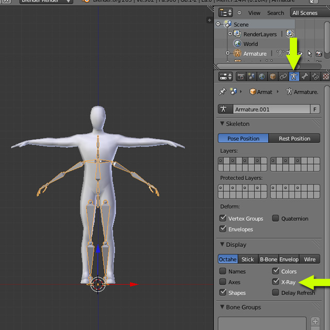330x330 pixels.
Task: Click the red X-axis manipulator arrow
Action: (x=134, y=285)
